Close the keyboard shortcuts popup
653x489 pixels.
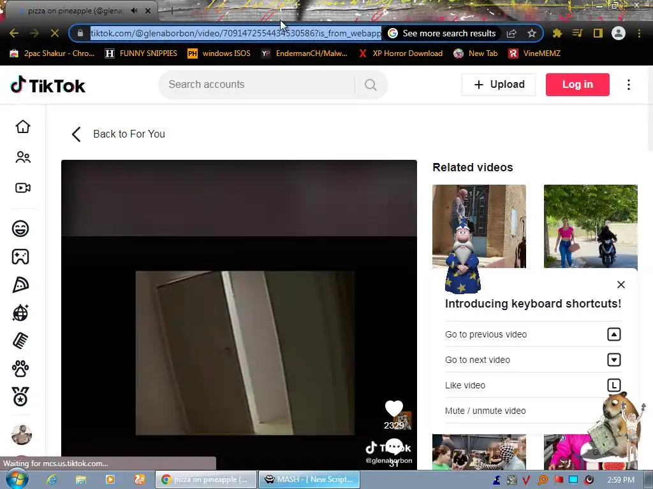(x=621, y=285)
